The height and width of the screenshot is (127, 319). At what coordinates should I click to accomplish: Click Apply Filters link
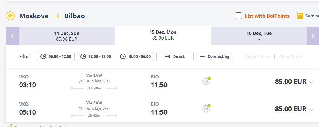(257, 57)
